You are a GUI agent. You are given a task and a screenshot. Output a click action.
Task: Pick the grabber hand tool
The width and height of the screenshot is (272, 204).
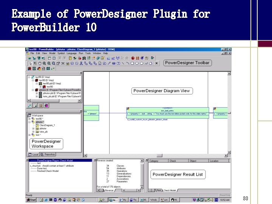pyautogui.click(x=40, y=63)
